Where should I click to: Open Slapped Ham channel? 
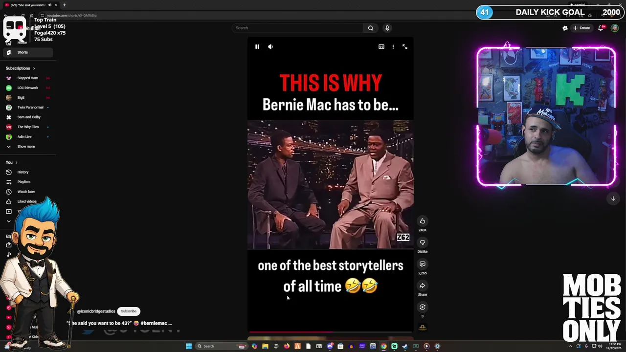[27, 78]
